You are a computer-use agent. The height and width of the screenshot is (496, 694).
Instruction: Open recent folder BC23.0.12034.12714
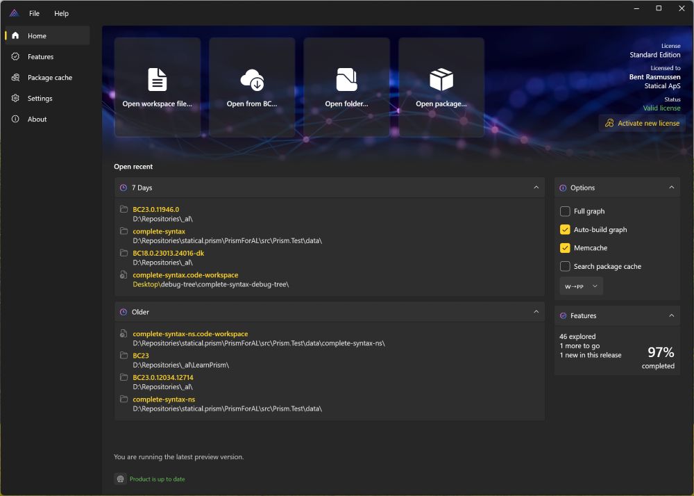click(163, 378)
